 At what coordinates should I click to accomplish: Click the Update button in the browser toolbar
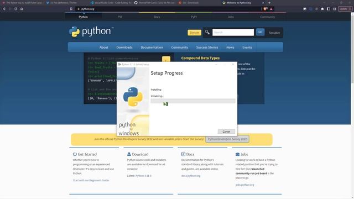pos(345,9)
